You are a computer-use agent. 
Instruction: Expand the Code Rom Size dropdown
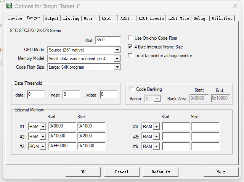[117, 67]
